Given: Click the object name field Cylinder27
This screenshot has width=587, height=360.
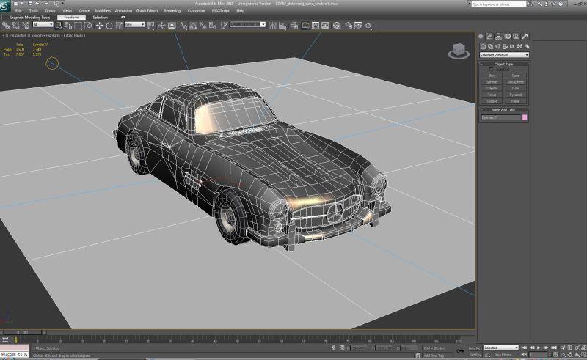Looking at the screenshot, I should (x=501, y=117).
